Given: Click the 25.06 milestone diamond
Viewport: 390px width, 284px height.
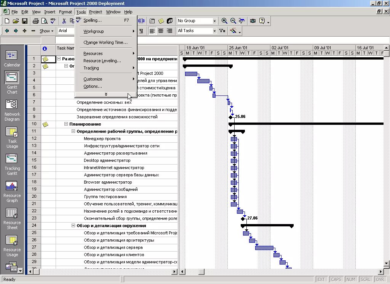Looking at the screenshot, I should coord(231,117).
